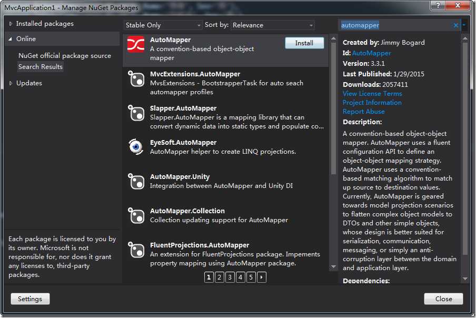Click the AutoMapper.Collection package icon
This screenshot has height=318, width=476.
(x=136, y=216)
